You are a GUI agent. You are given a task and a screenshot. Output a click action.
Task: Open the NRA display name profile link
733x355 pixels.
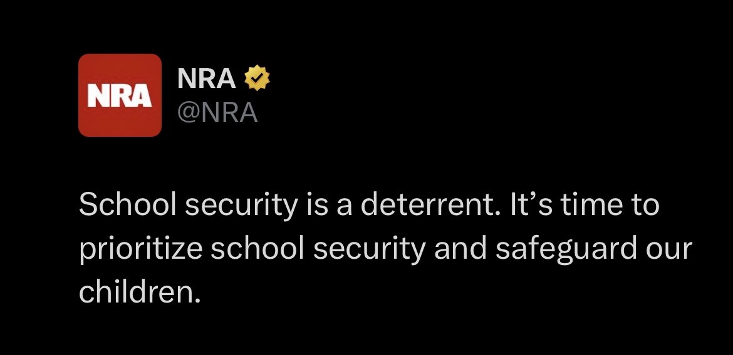tap(206, 78)
